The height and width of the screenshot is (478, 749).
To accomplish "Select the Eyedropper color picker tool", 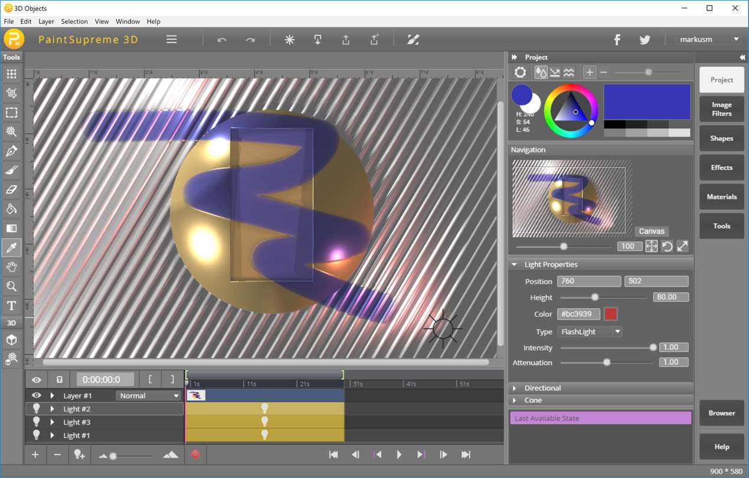I will click(11, 248).
